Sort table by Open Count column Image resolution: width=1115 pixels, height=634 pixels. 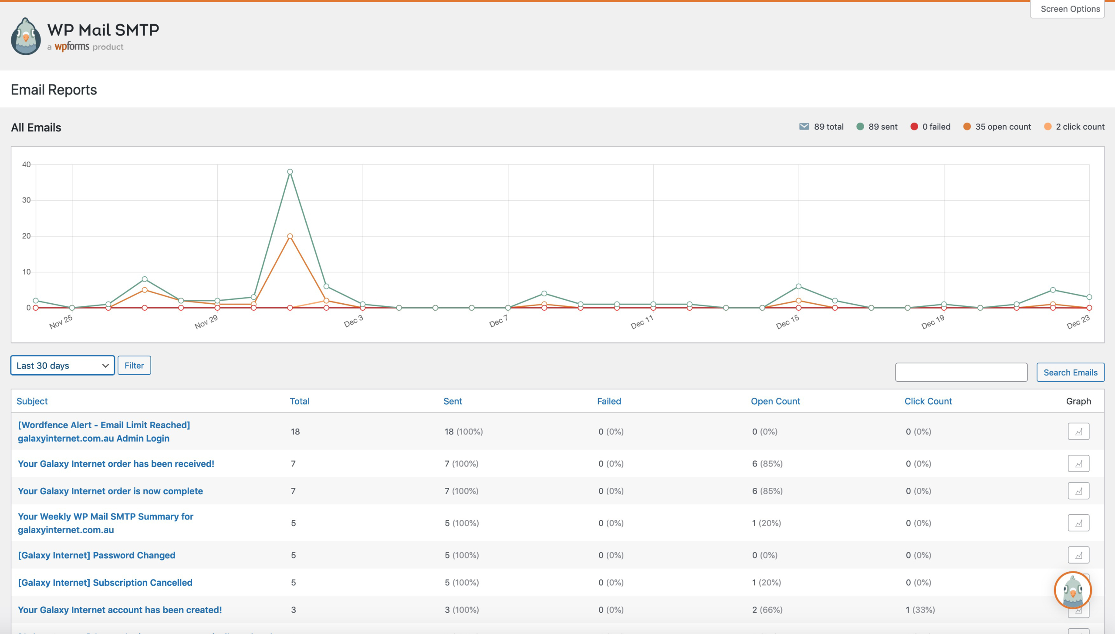pyautogui.click(x=775, y=401)
